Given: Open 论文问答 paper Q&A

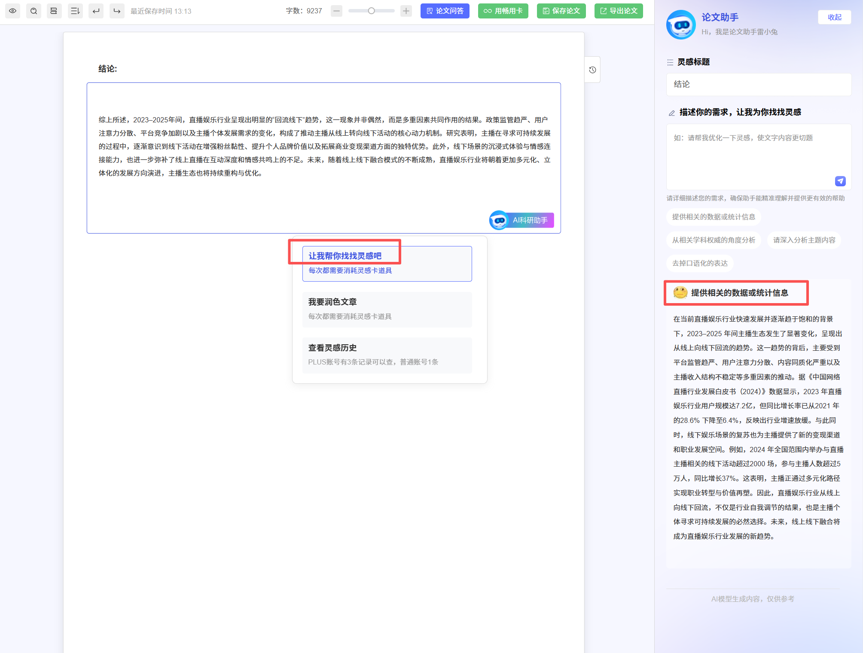Looking at the screenshot, I should coord(445,11).
